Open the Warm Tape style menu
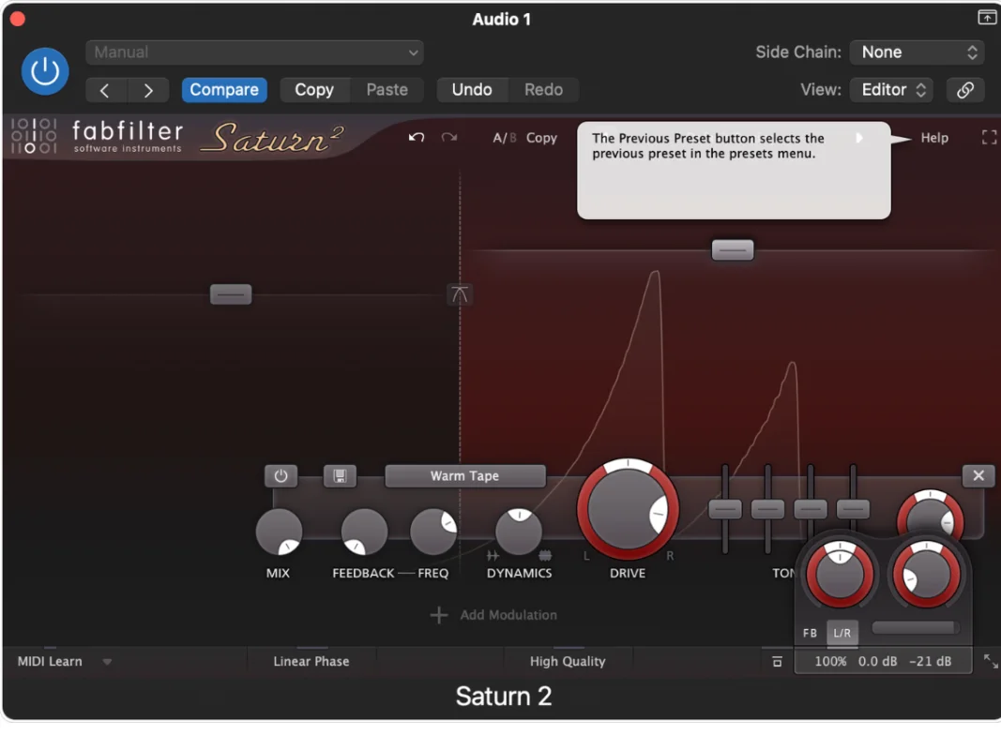The image size is (1001, 750). pyautogui.click(x=464, y=476)
